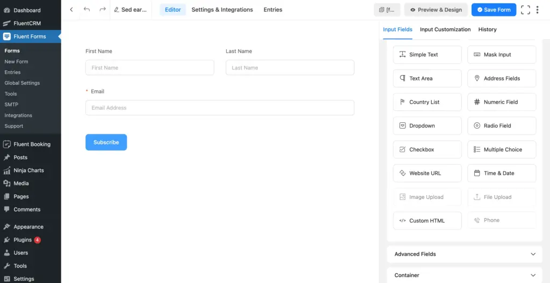Switch to Input Customization tab

(445, 29)
